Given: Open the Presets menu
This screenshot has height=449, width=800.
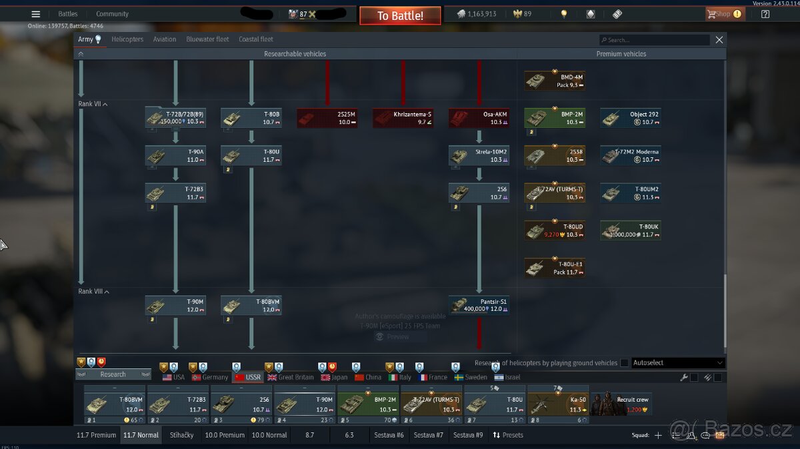Looking at the screenshot, I should [508, 435].
